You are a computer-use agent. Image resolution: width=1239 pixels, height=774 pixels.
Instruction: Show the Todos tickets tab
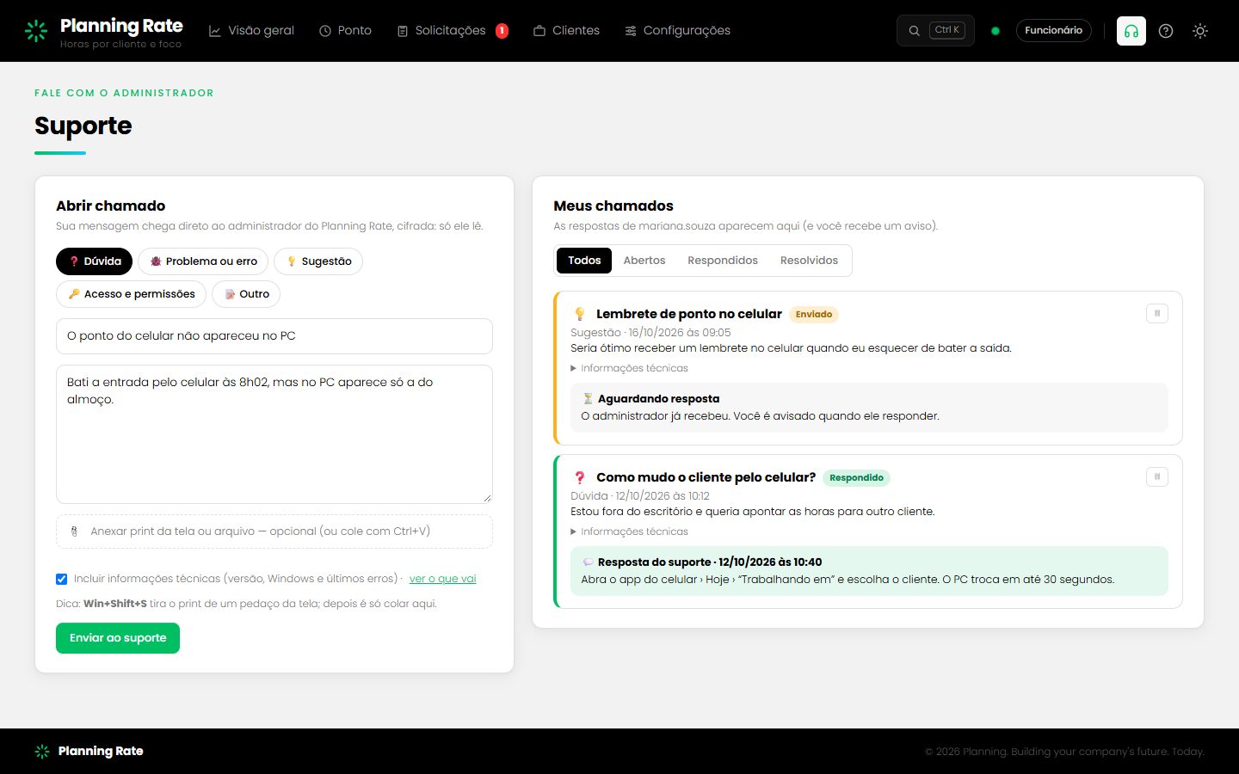click(x=584, y=261)
